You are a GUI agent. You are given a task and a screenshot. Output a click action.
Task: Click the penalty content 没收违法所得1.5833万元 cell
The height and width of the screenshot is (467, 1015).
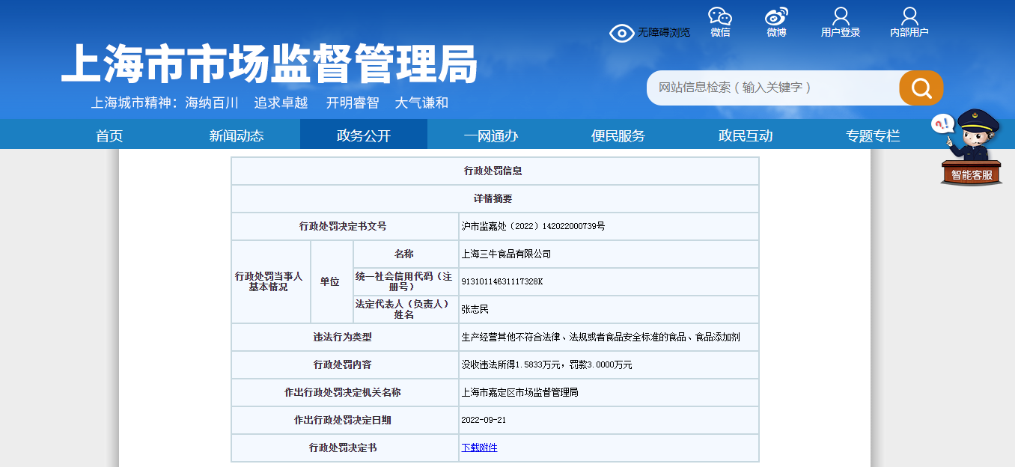pyautogui.click(x=609, y=364)
